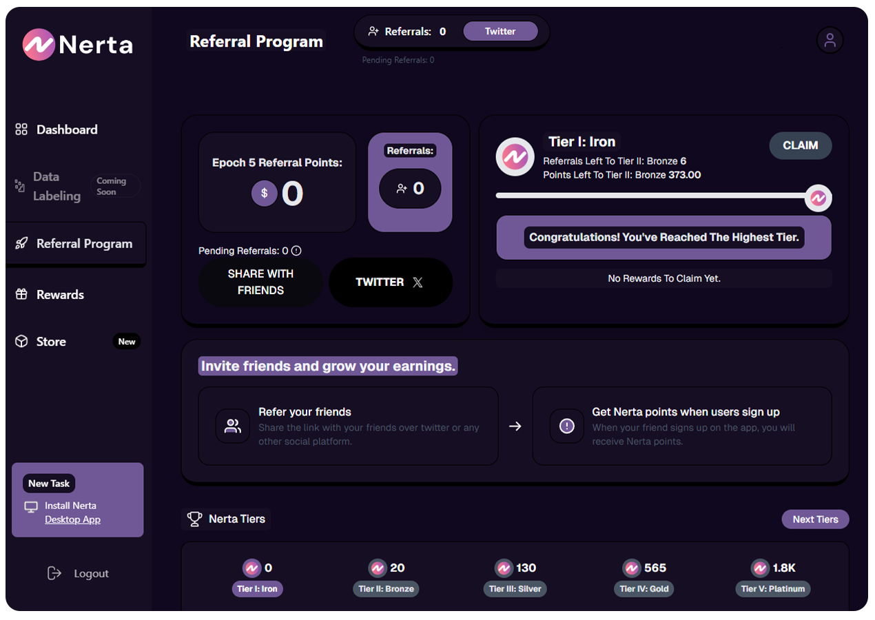Click the Nerta coin icon above Tier V: Platinum

click(760, 568)
